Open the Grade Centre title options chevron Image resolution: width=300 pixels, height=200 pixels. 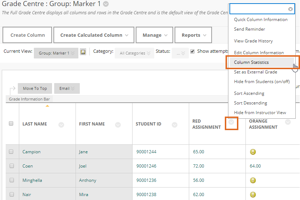pos(106,4)
